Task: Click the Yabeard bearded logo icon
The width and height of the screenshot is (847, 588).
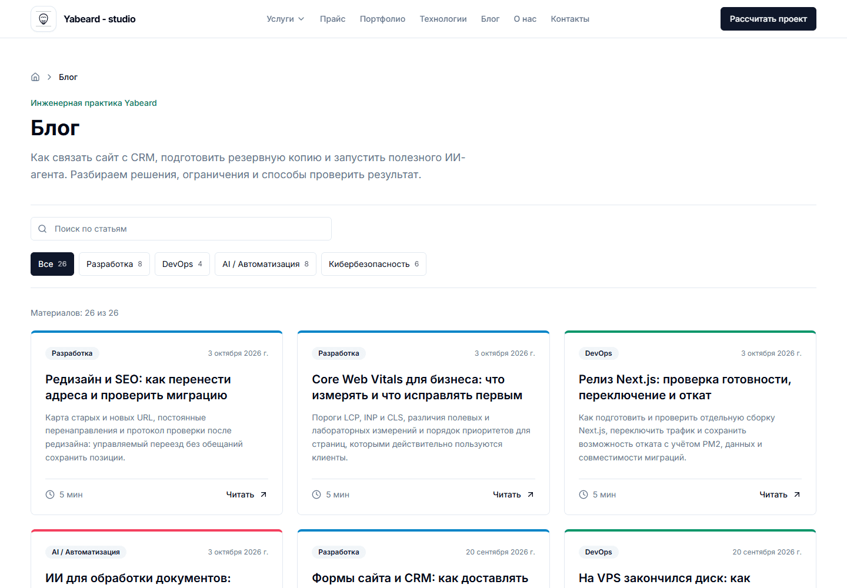Action: tap(44, 19)
